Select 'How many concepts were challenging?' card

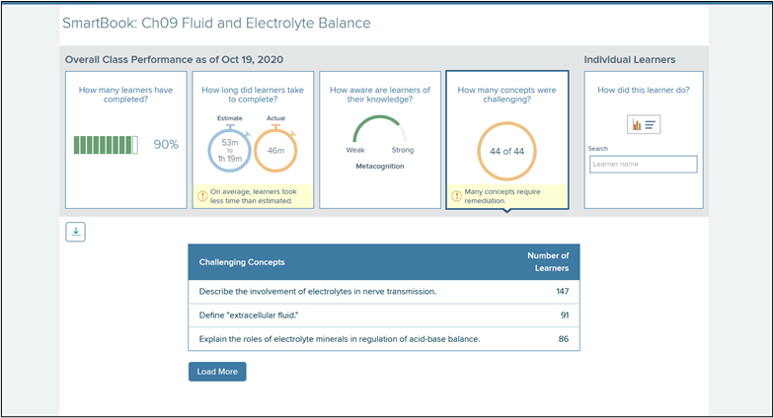click(507, 140)
